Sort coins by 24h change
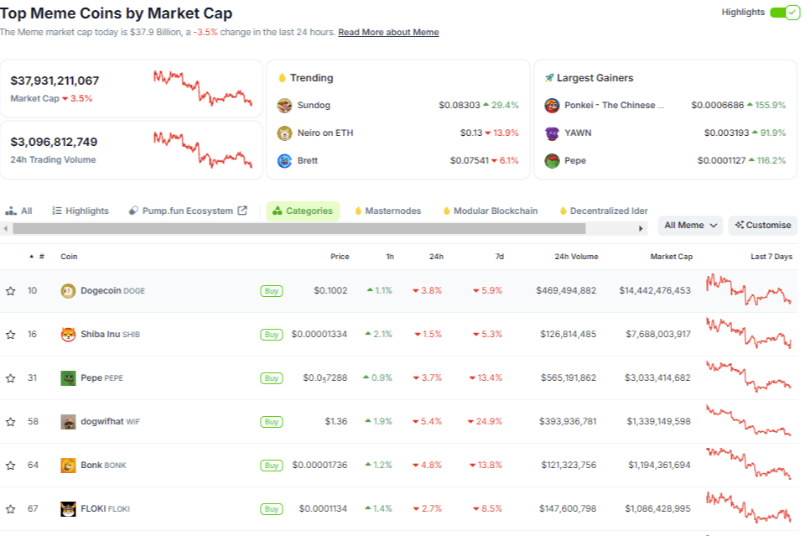 [x=436, y=257]
